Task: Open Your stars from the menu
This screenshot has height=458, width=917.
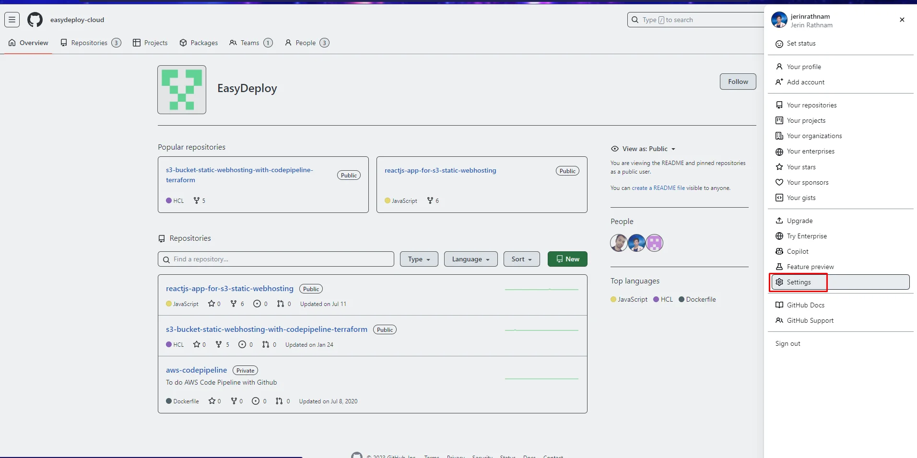Action: tap(840, 167)
